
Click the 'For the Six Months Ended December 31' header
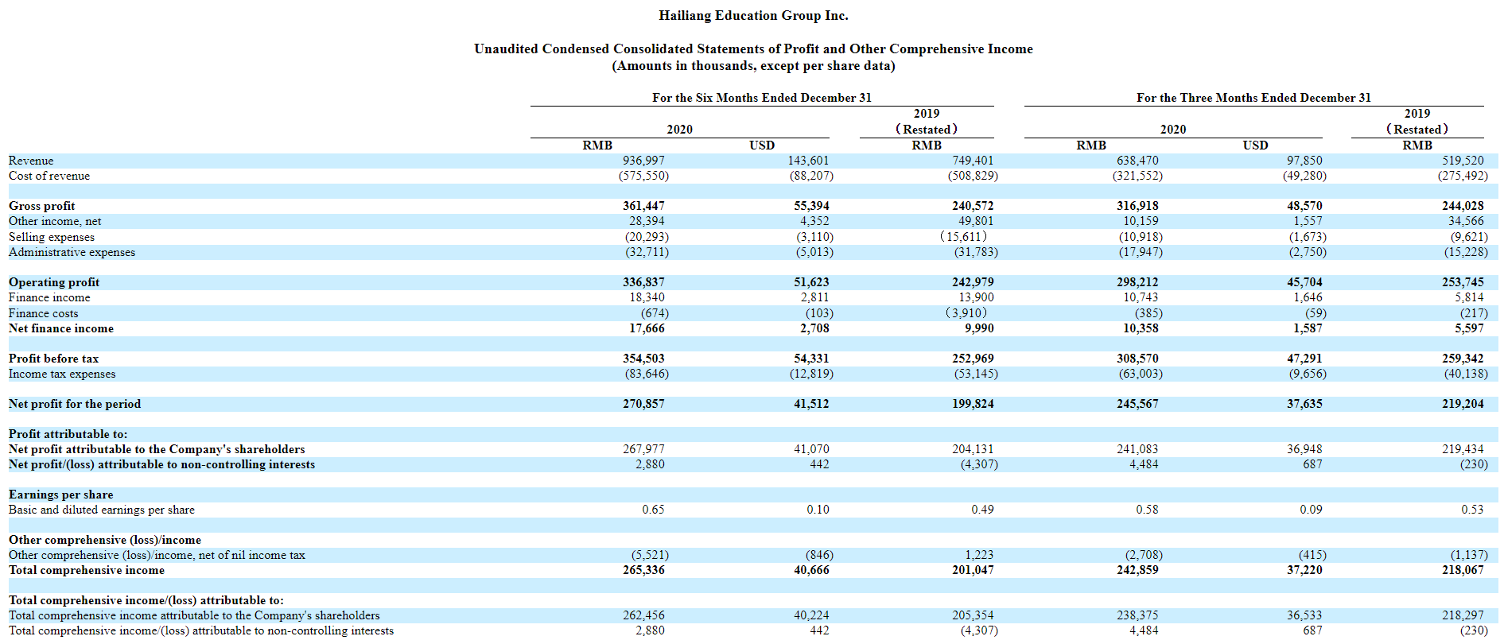tap(762, 98)
